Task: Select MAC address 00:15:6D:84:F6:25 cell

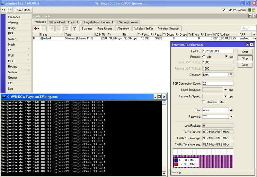Action: click(x=225, y=38)
